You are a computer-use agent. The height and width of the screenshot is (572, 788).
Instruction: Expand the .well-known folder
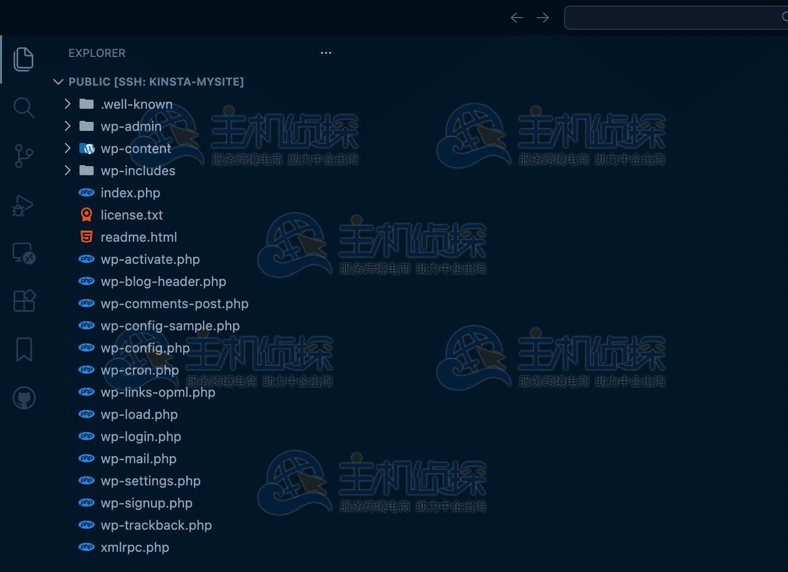(x=136, y=104)
